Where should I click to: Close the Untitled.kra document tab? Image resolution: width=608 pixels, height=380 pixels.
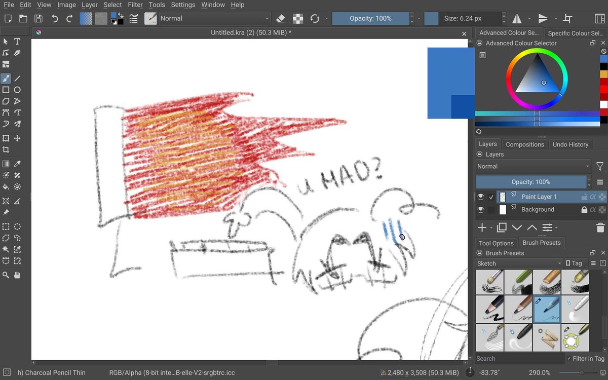point(464,33)
